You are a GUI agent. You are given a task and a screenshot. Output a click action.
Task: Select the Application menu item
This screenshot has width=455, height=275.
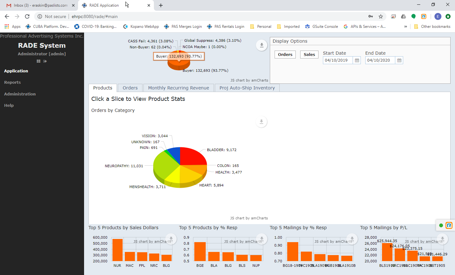click(x=16, y=71)
